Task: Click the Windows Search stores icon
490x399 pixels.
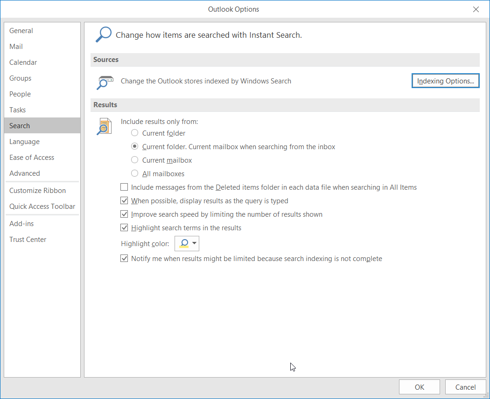Action: 105,83
